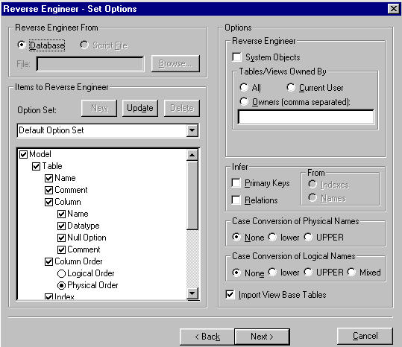Select the Indexes radio under From
This screenshot has height=347, width=402.
313,184
